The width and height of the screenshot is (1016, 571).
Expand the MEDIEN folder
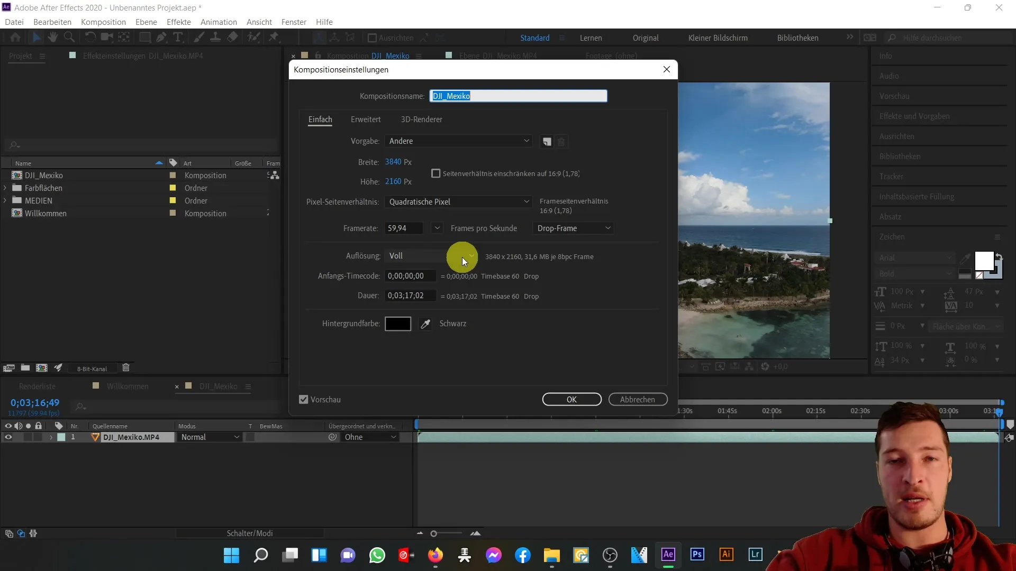point(5,201)
